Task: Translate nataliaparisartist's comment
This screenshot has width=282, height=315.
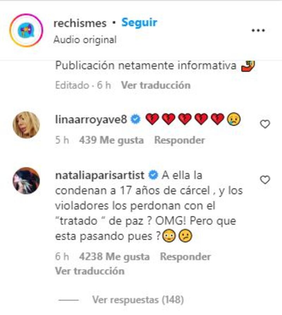Action: [90, 271]
